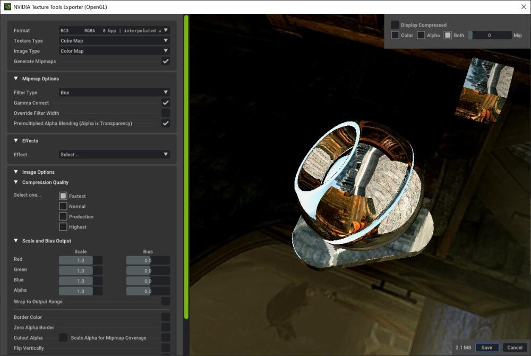The image size is (531, 356).
Task: Toggle the Generate Mipmaps checkbox
Action: point(166,61)
